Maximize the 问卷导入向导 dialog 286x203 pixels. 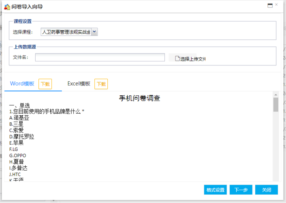[x=270, y=6]
